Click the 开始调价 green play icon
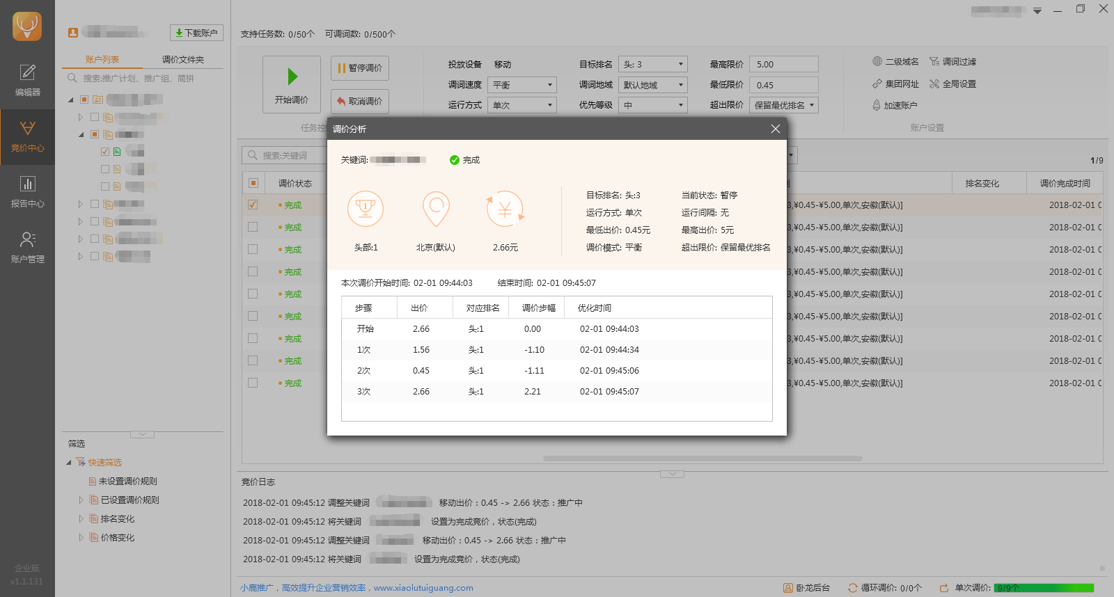1114x597 pixels. coord(292,77)
